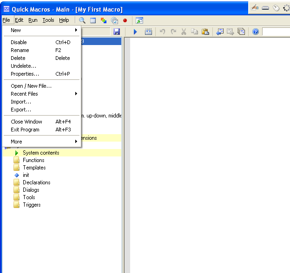This screenshot has width=290, height=273.
Task: Select Exit Program menu item
Action: 42,130
